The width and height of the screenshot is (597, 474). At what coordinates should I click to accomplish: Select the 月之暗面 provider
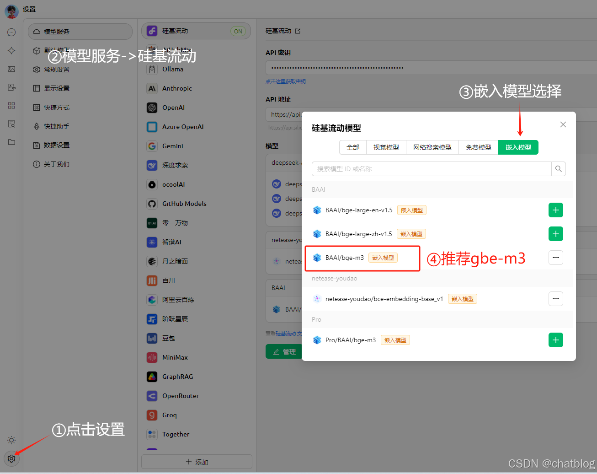point(196,261)
